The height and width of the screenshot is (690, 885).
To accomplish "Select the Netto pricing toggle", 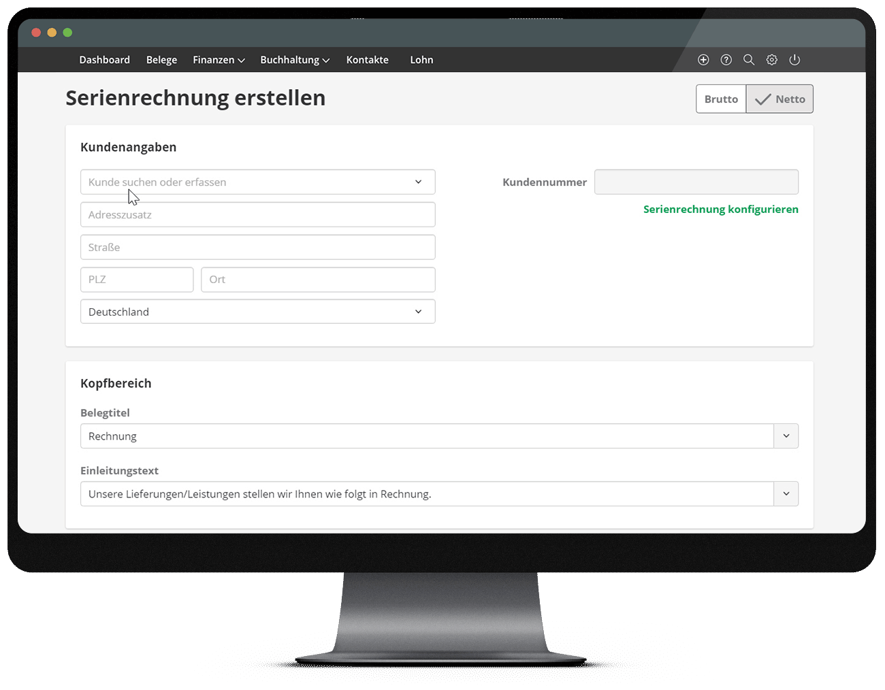I will pos(780,99).
